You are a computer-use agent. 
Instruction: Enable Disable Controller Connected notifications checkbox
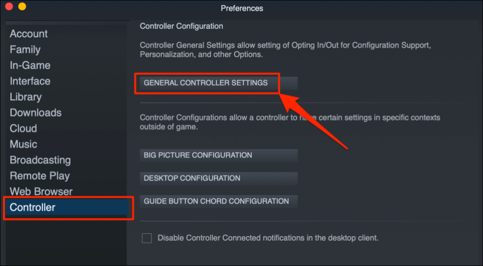click(147, 238)
